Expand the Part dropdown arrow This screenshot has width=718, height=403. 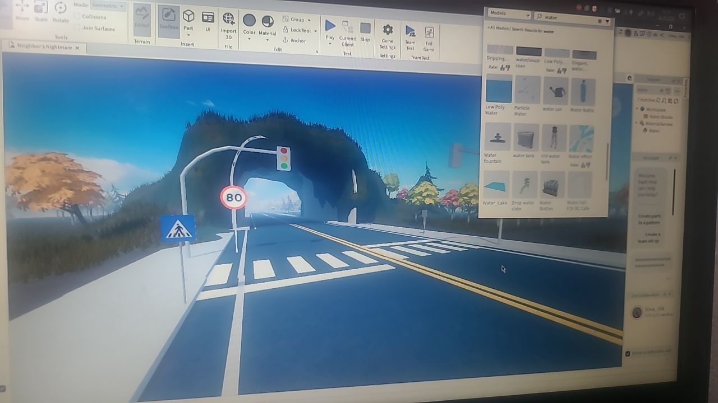click(x=188, y=35)
